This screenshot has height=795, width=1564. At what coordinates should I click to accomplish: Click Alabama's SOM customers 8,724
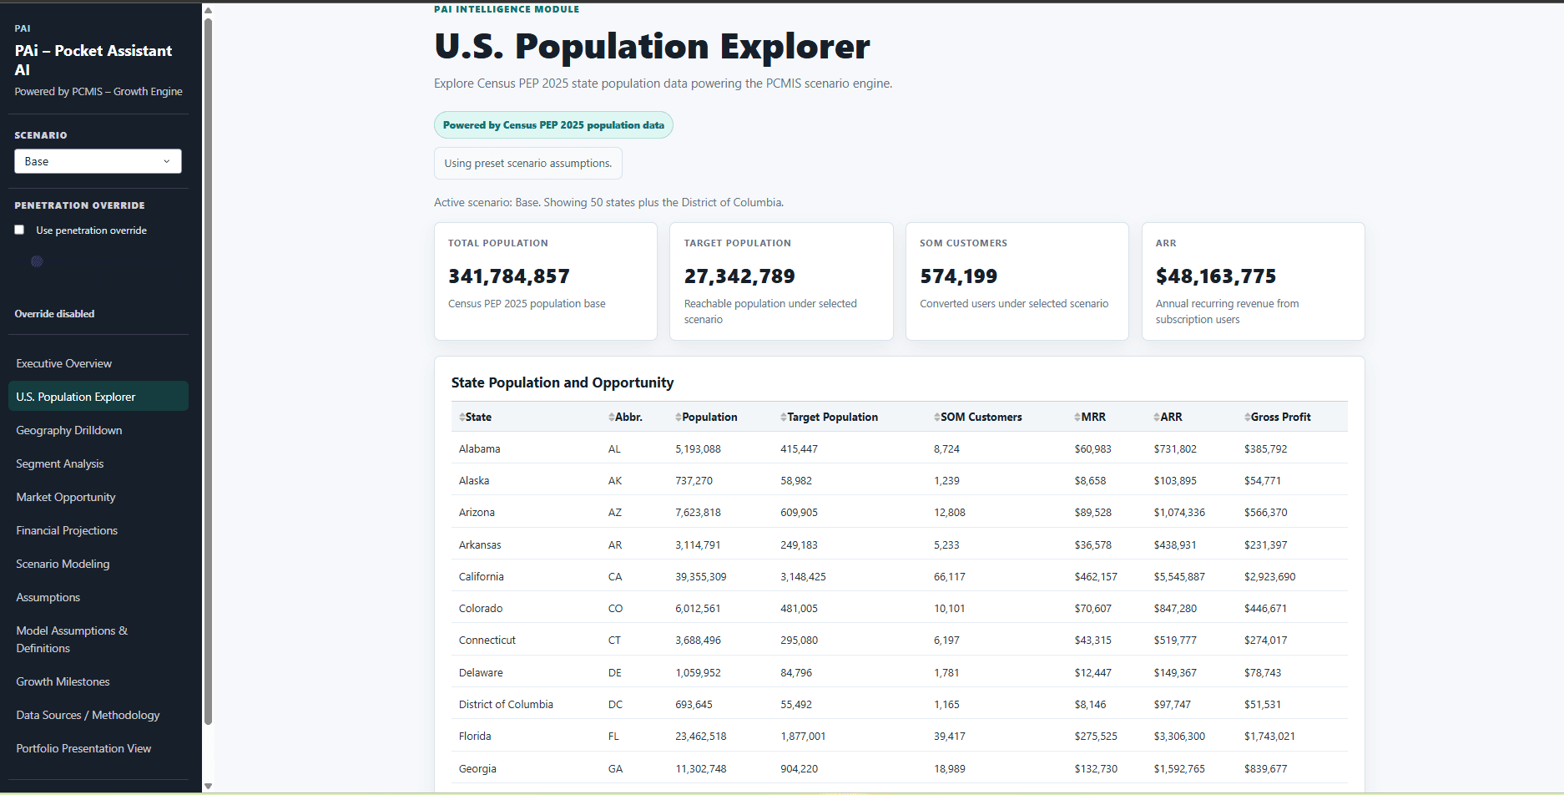point(946,449)
